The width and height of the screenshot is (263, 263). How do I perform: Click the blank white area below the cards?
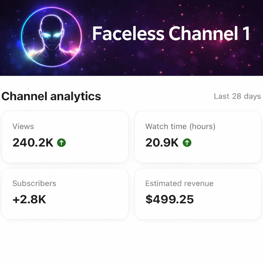point(131,241)
